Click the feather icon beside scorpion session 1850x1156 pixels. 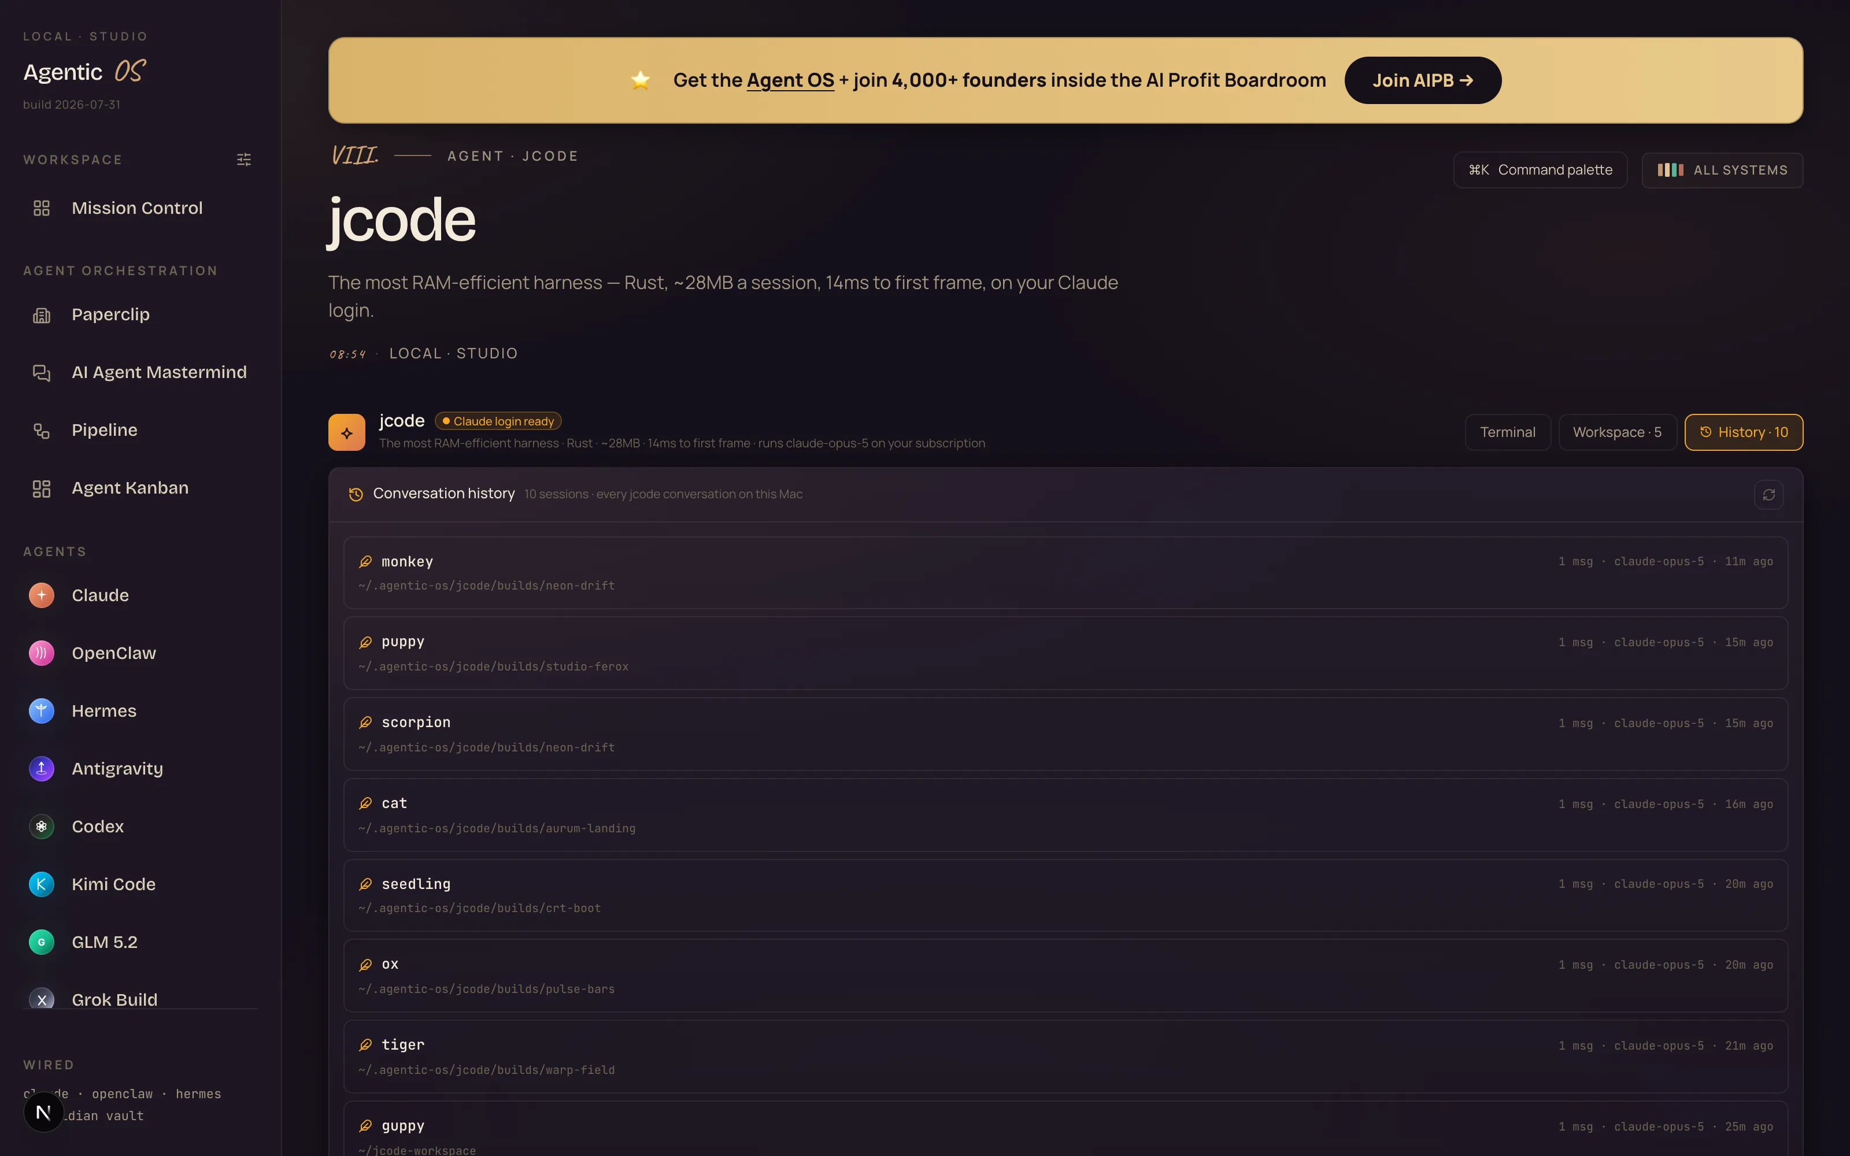[365, 722]
